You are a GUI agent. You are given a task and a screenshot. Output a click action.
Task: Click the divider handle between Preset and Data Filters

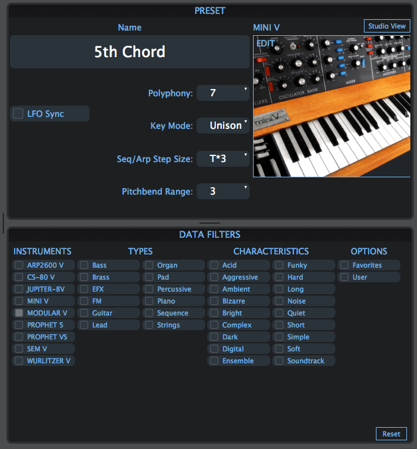coord(210,223)
